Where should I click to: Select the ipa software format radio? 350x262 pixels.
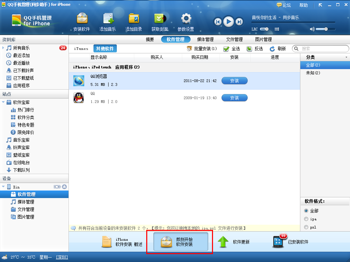pos(306,219)
